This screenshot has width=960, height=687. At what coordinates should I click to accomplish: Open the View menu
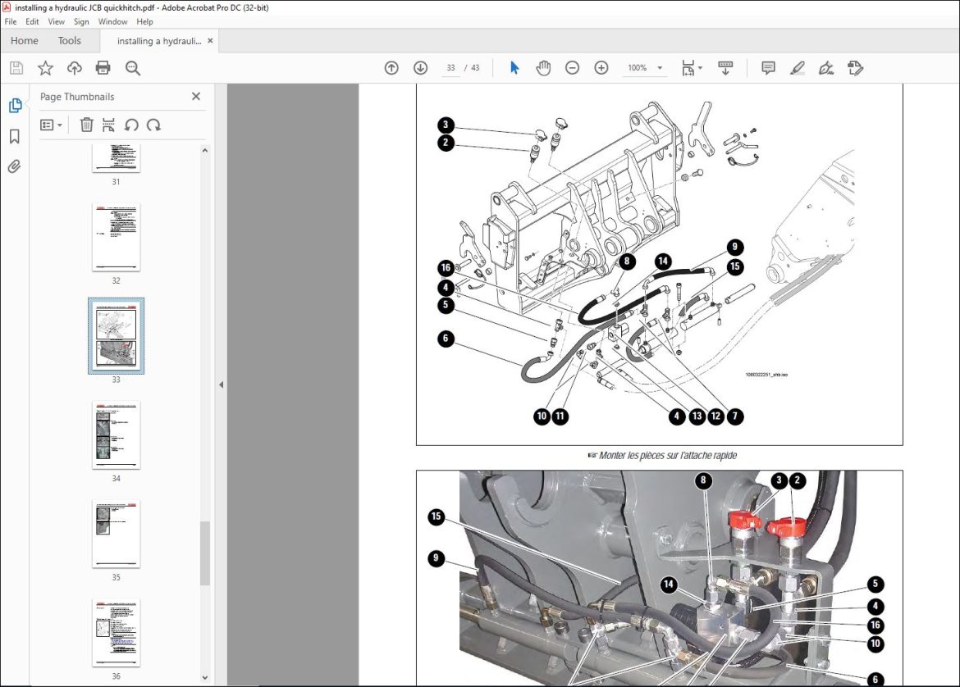tap(57, 21)
